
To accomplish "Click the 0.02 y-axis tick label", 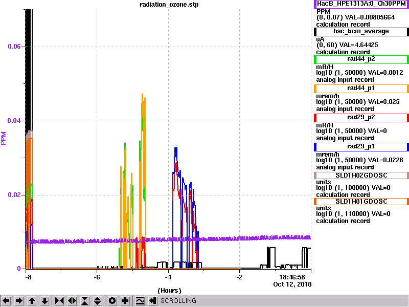I will (14, 195).
